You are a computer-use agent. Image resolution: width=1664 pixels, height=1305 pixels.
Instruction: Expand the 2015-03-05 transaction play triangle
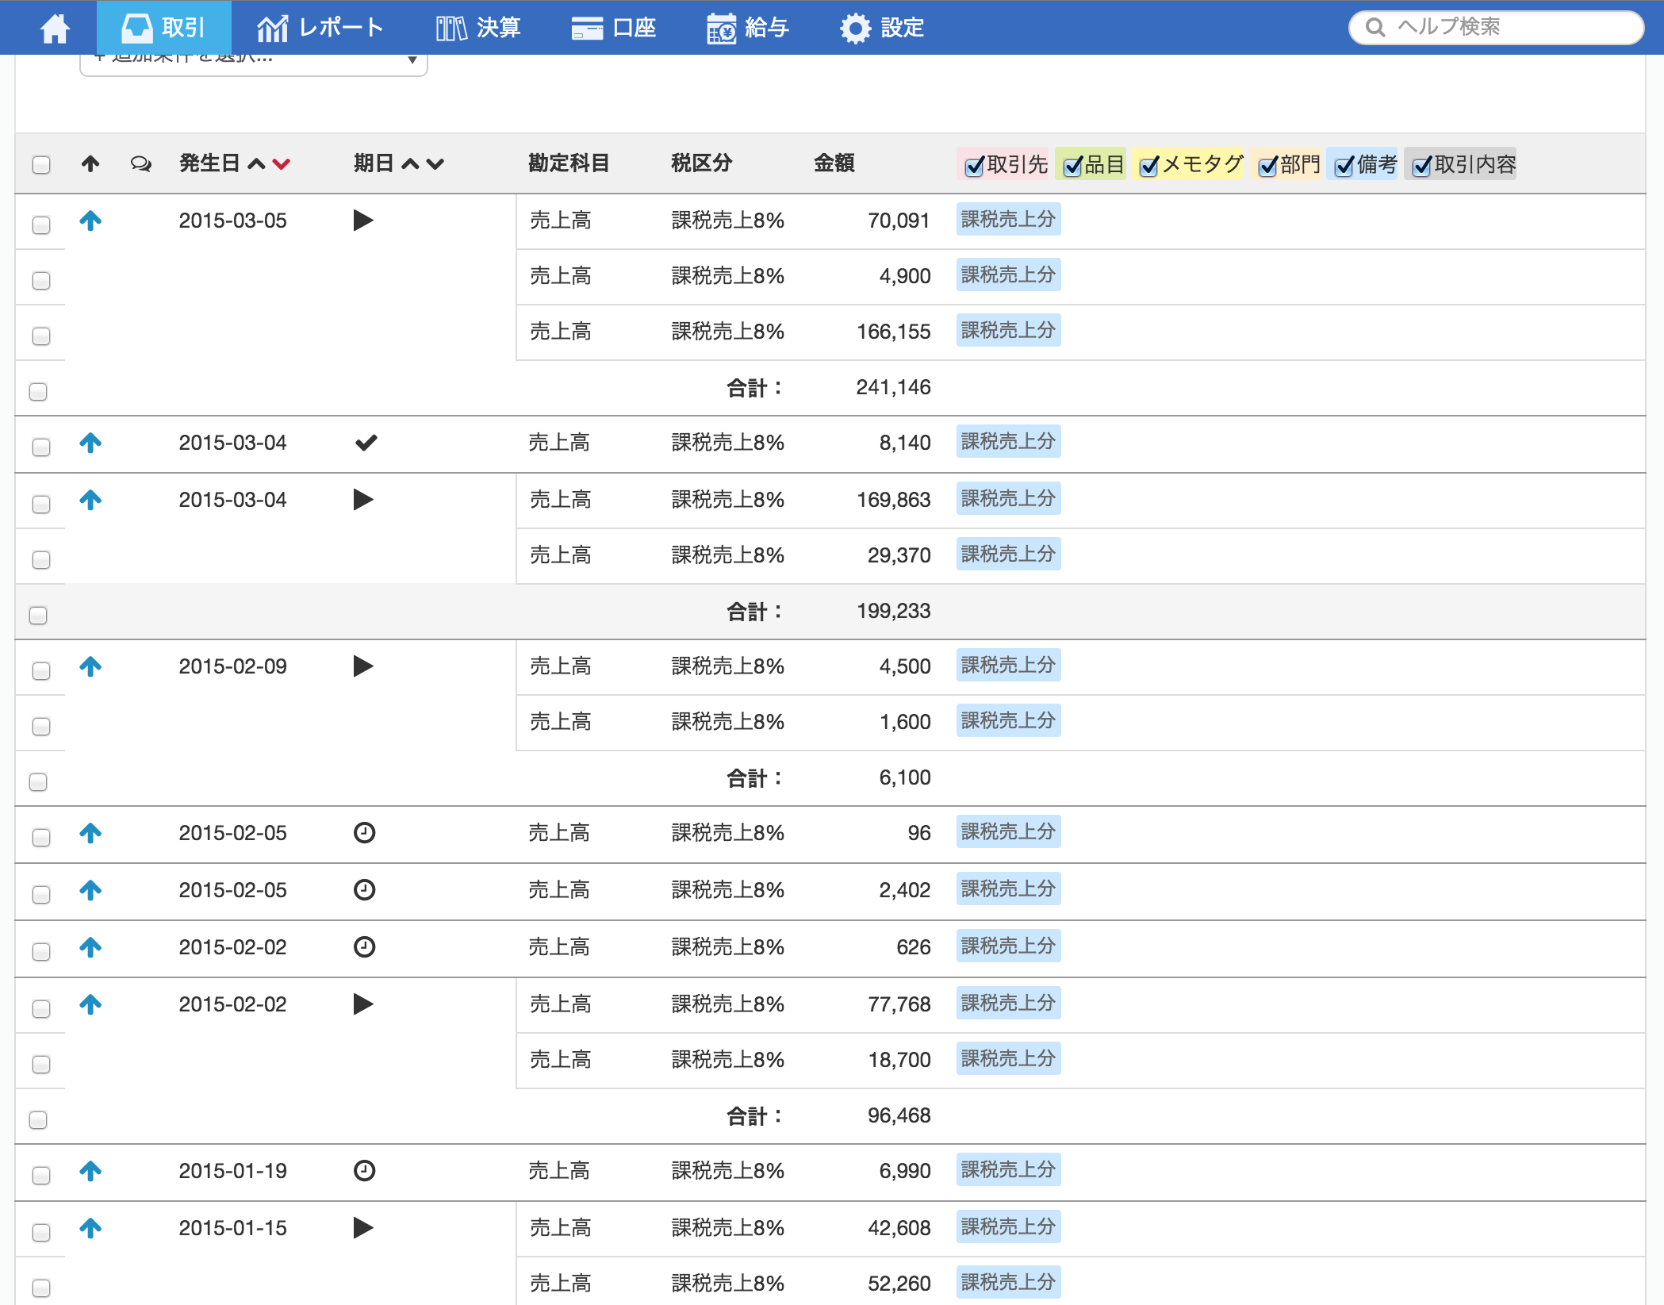363,221
